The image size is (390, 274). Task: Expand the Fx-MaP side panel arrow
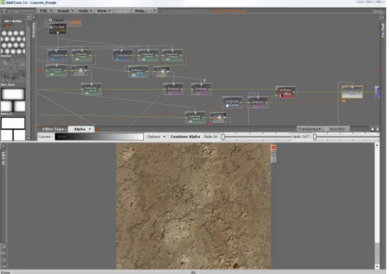tap(382, 17)
